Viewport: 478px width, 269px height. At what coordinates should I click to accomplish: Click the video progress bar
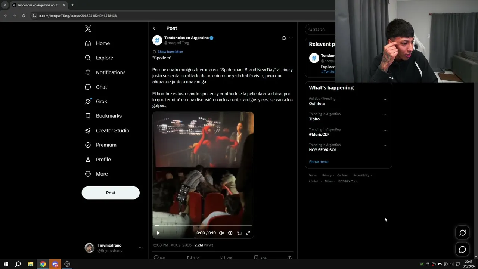[x=203, y=226]
